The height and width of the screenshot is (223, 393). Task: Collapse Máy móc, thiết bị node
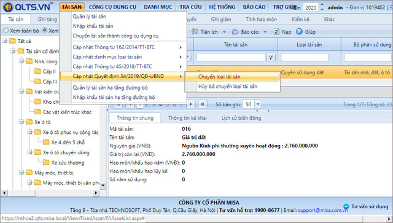pyautogui.click(x=22, y=173)
